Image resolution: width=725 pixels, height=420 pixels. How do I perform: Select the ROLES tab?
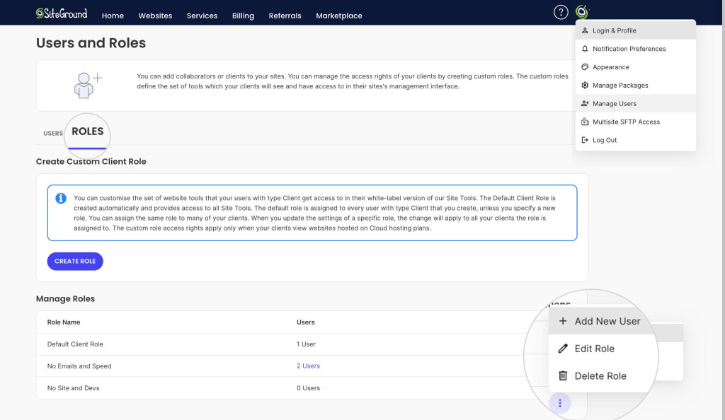[87, 132]
